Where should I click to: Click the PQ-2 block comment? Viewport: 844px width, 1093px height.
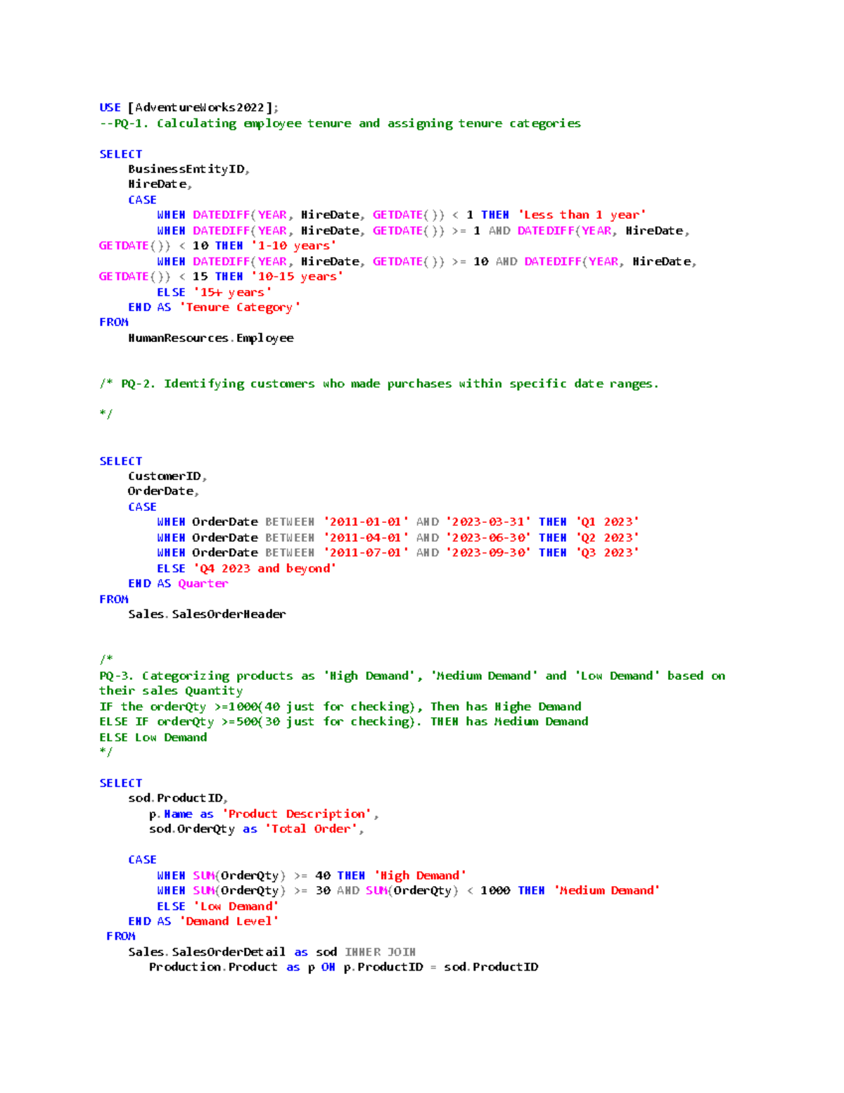click(x=380, y=383)
